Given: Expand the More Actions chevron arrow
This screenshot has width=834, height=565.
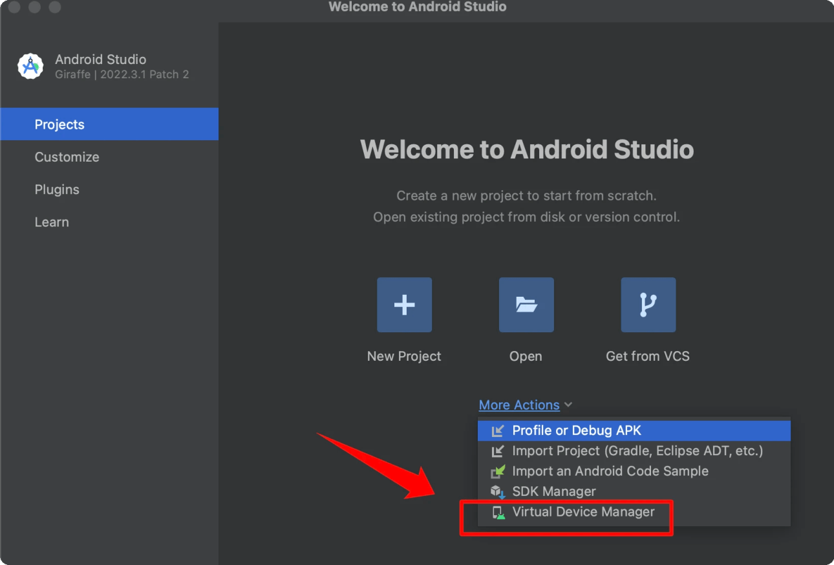Looking at the screenshot, I should (x=568, y=405).
